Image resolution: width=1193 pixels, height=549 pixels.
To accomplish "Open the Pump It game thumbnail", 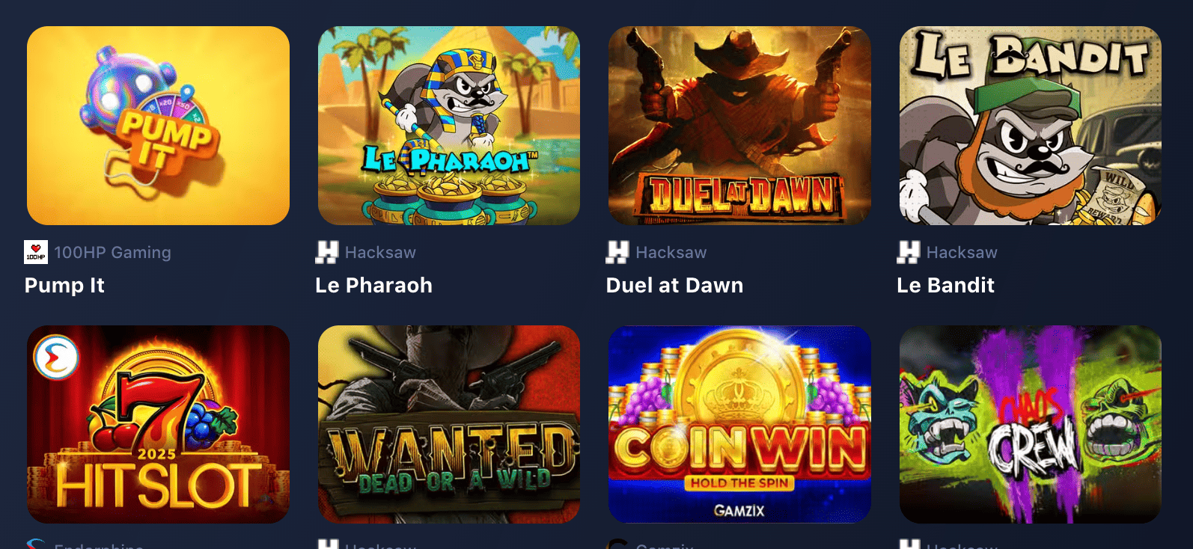I will 158,126.
